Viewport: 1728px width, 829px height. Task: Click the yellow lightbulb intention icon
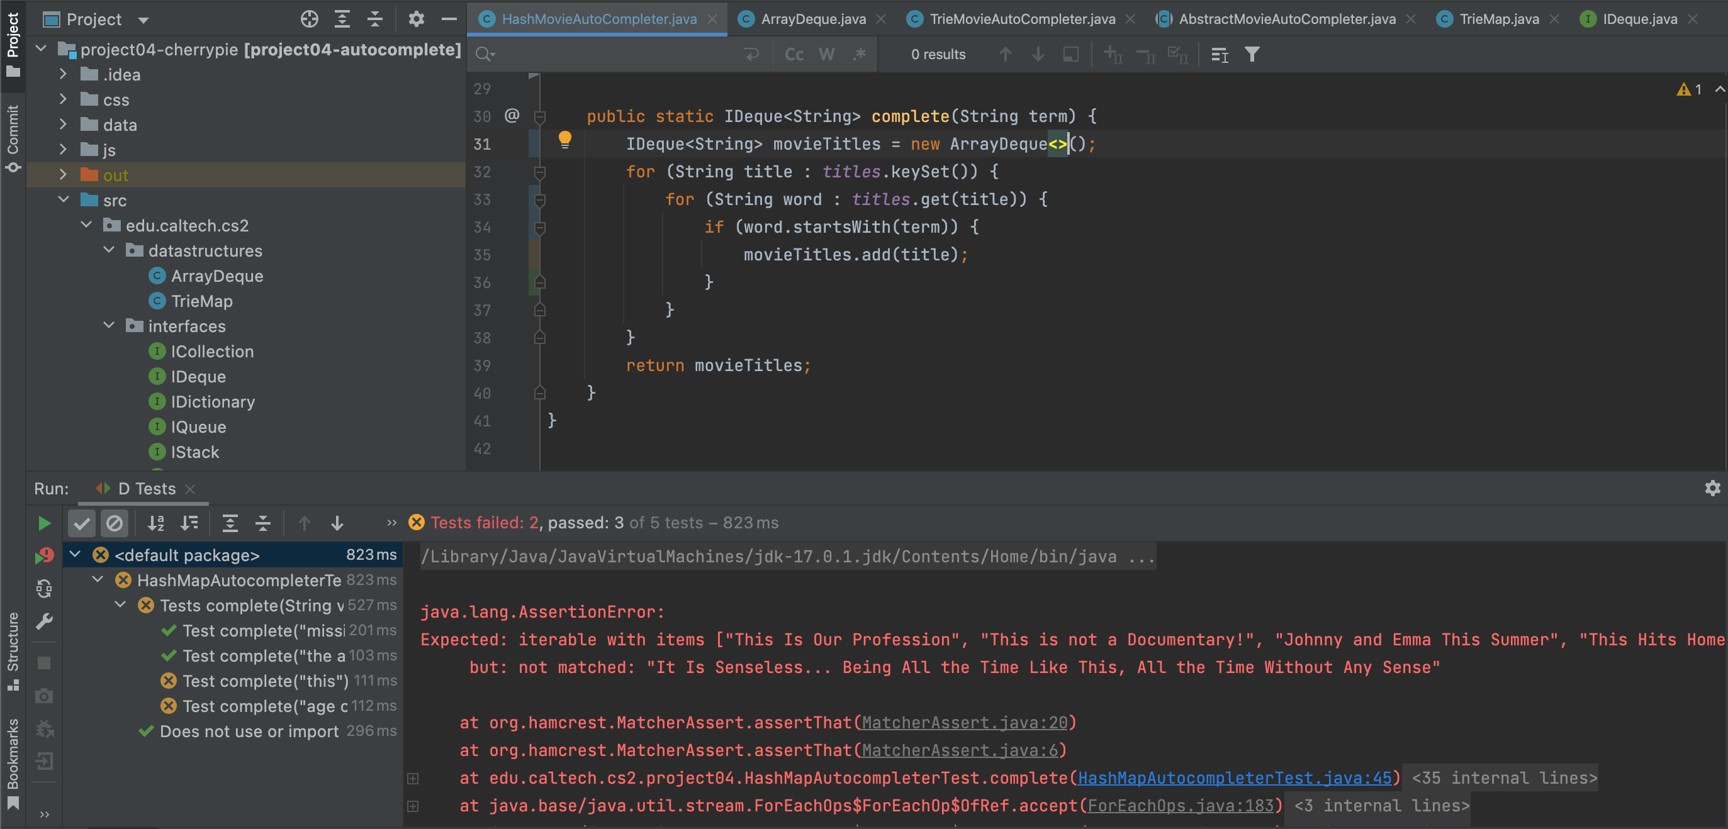tap(565, 139)
